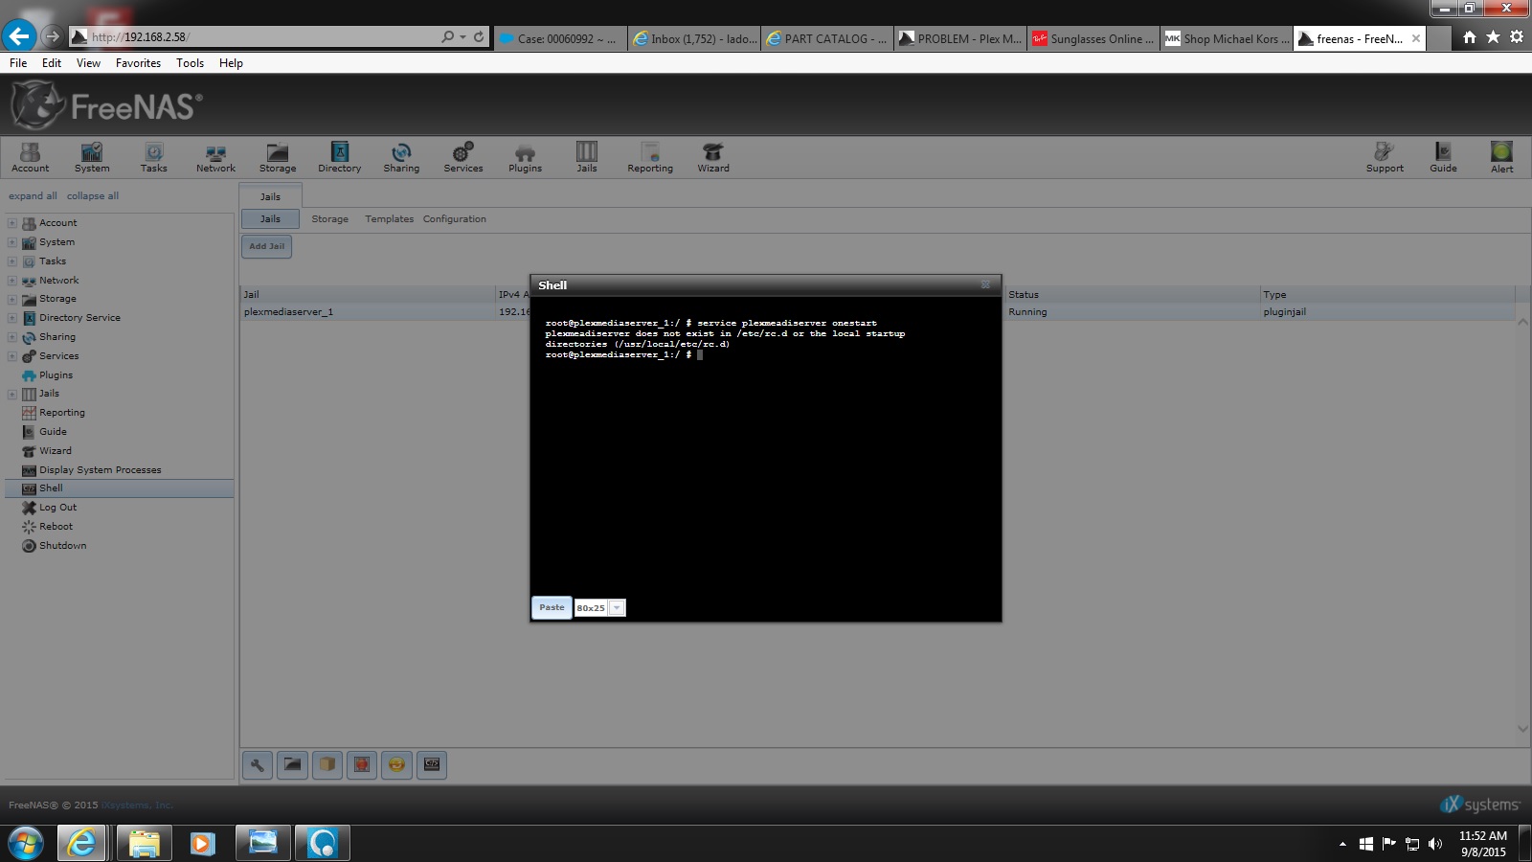1532x862 pixels.
Task: Click the Add Jail button
Action: [x=266, y=246]
